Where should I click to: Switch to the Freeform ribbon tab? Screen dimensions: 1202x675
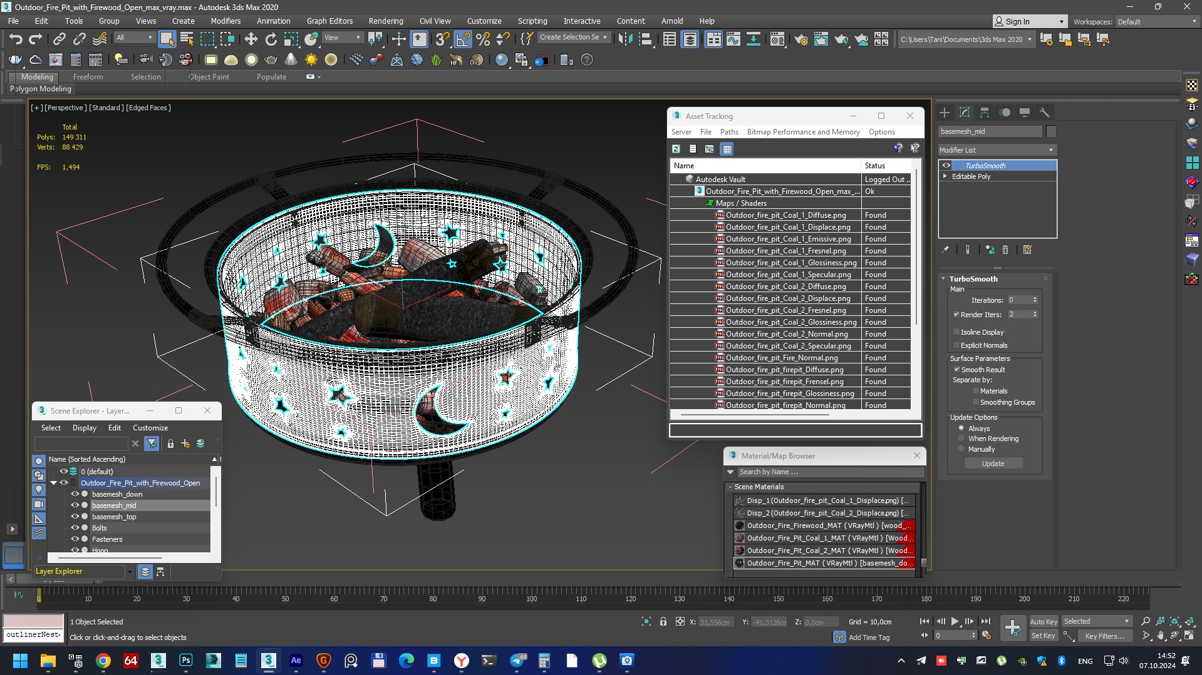click(88, 77)
